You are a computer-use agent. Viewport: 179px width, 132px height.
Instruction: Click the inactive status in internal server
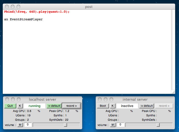[127, 106]
